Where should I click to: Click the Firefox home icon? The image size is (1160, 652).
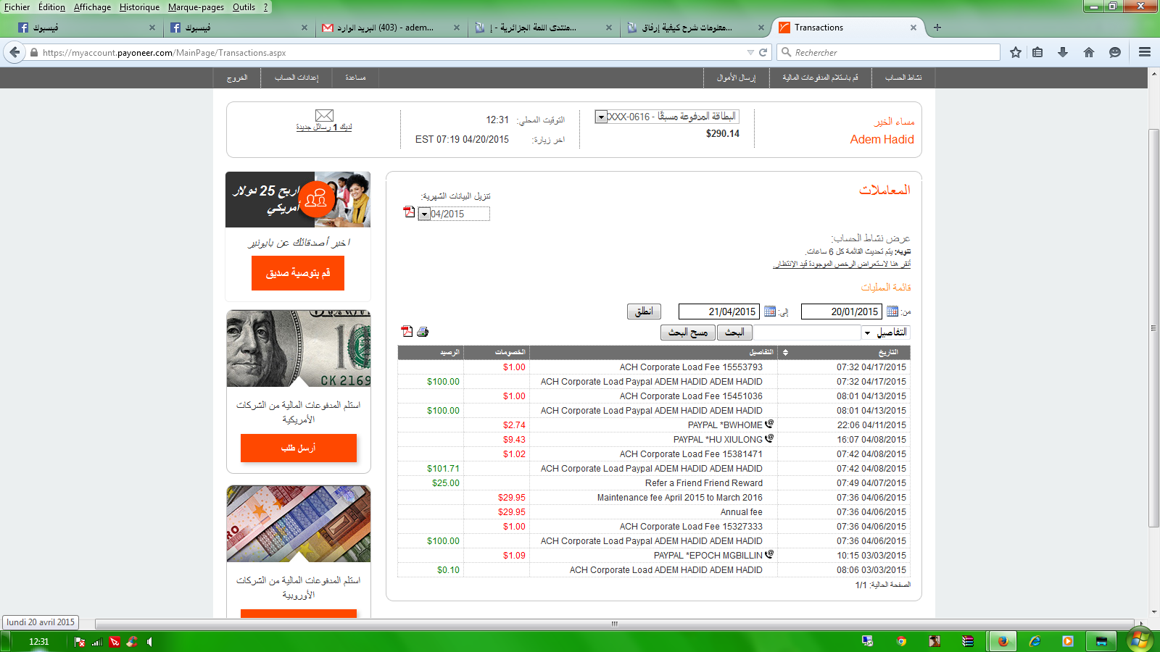(x=1089, y=52)
